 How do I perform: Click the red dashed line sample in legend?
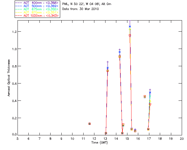tap(19, 16)
